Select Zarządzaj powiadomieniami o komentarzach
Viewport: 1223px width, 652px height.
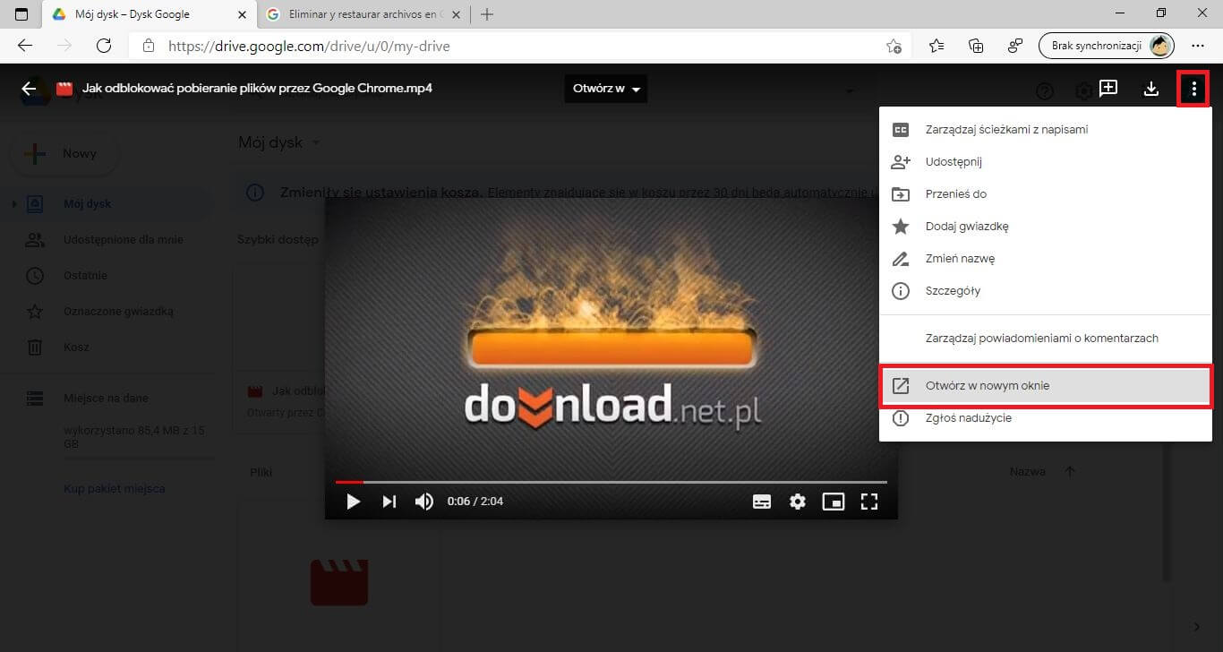point(1046,339)
